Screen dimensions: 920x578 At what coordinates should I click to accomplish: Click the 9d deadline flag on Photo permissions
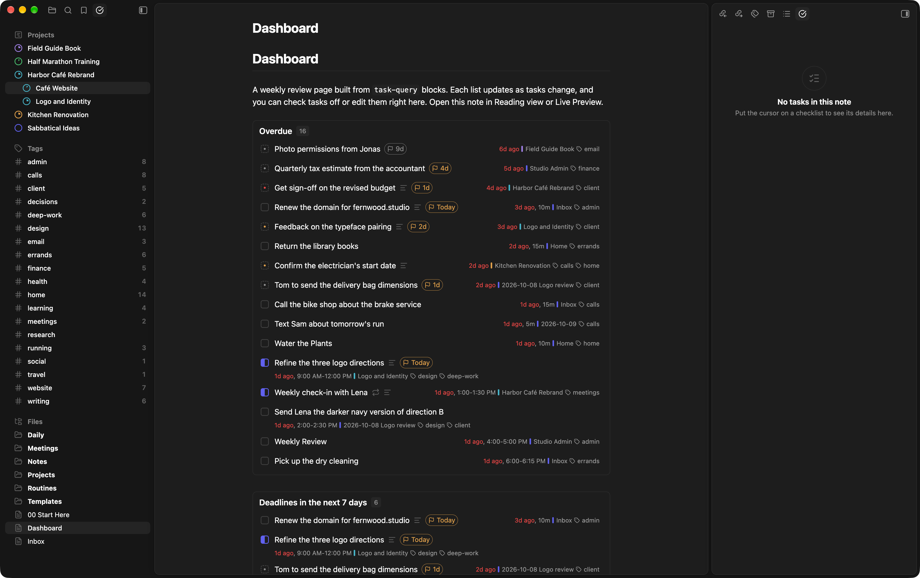coord(395,149)
